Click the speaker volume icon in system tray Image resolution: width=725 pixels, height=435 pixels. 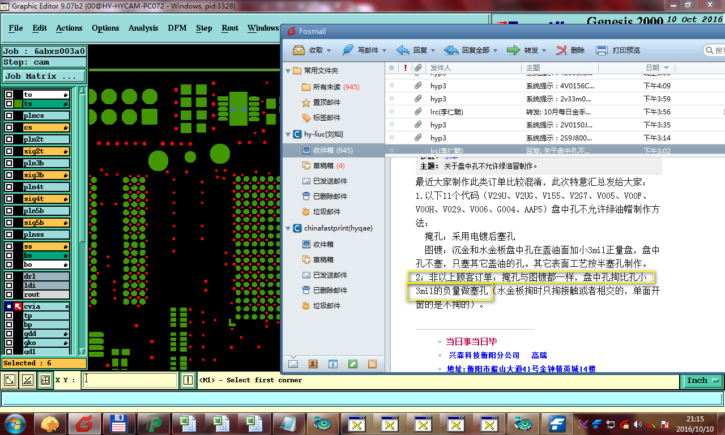click(638, 424)
